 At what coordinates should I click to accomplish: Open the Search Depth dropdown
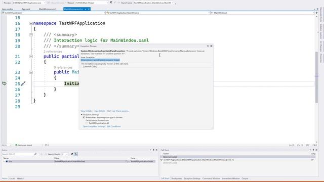point(67,154)
